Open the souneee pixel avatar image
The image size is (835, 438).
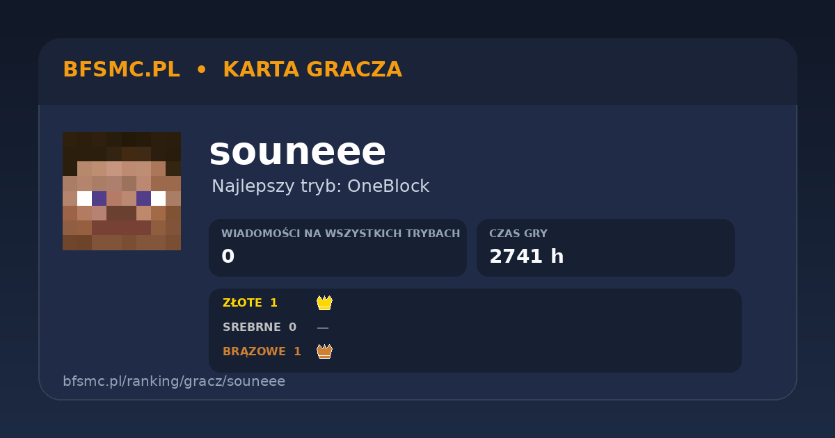click(x=122, y=191)
